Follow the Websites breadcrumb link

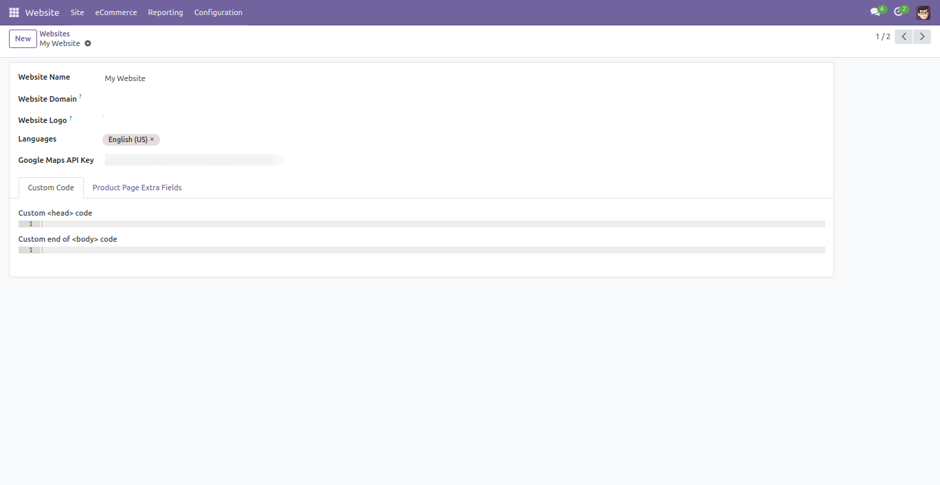click(x=54, y=34)
